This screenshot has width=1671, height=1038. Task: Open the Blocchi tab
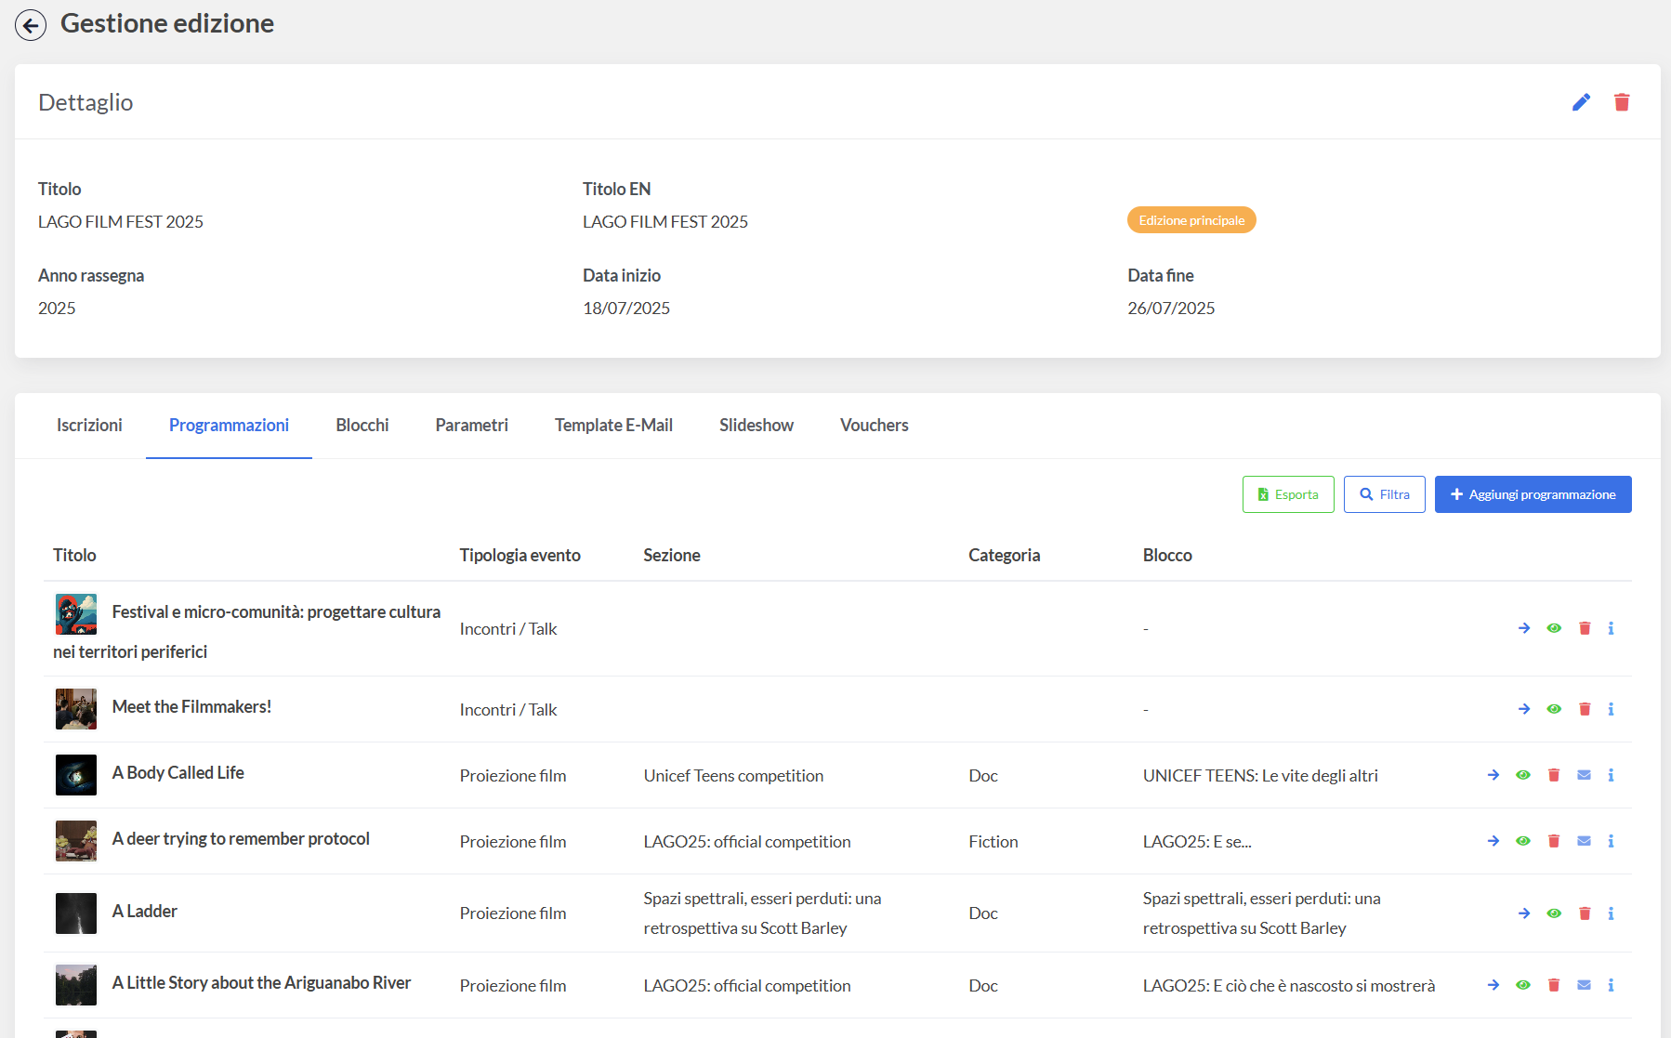coord(362,425)
